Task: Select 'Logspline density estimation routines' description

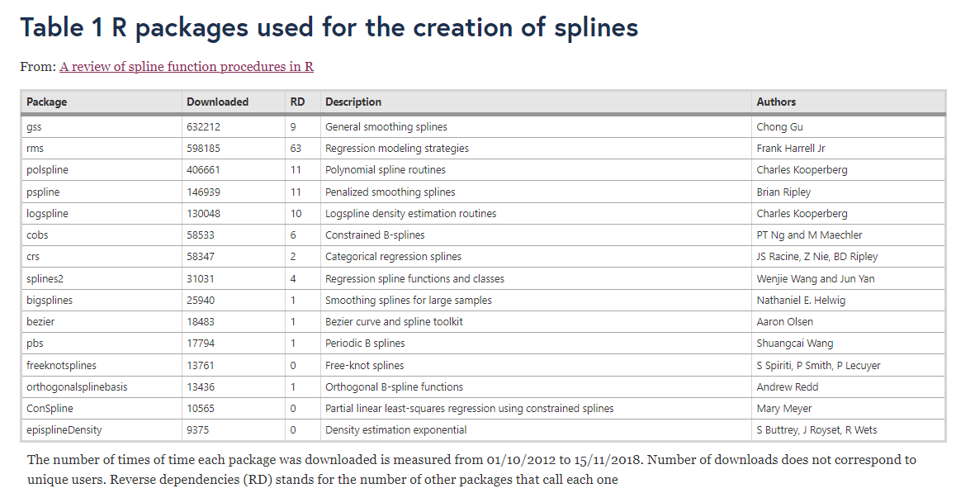Action: click(x=410, y=214)
